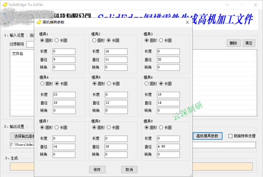Click 模具3 长度 input field
The width and height of the screenshot is (263, 177).
(x=168, y=51)
